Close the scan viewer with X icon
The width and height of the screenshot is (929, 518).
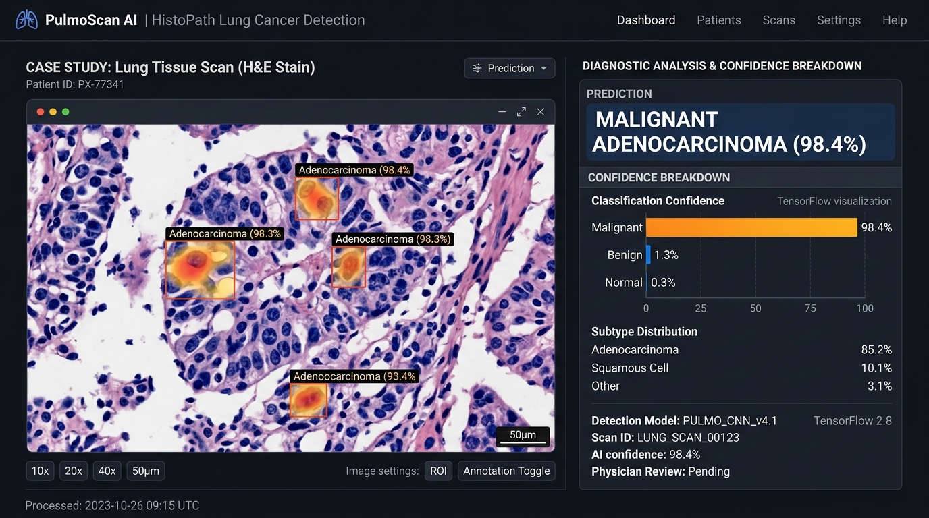tap(541, 112)
